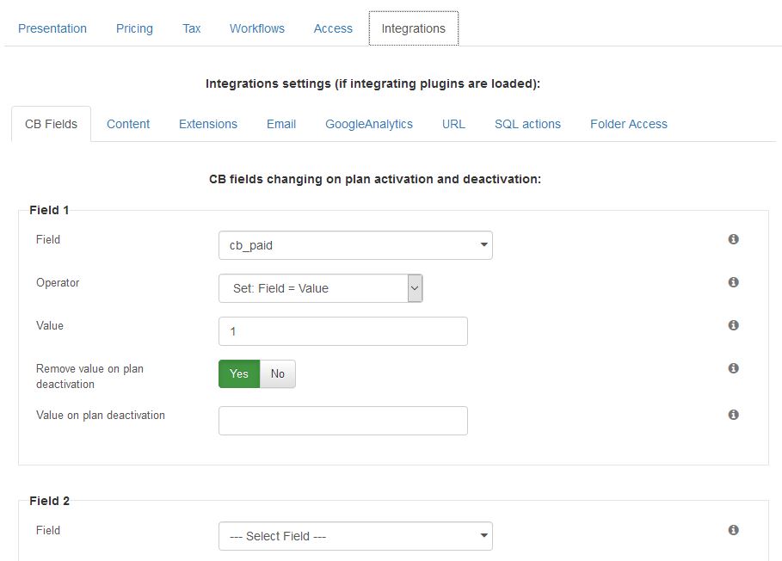Click info icon next to Operator row
This screenshot has width=782, height=561.
point(733,281)
